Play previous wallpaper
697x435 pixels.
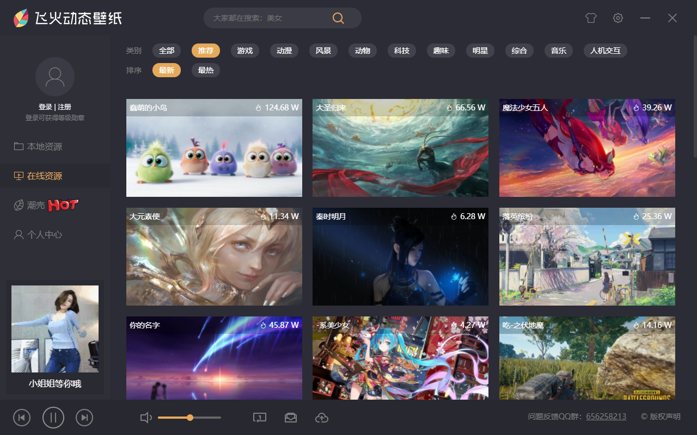(22, 418)
